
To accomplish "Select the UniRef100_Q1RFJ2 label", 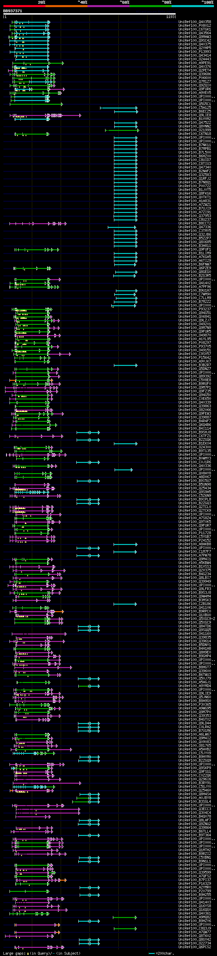I will tap(195, 178).
